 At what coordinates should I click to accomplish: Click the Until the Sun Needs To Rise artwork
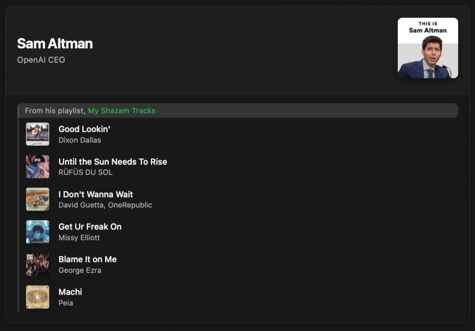[38, 167]
